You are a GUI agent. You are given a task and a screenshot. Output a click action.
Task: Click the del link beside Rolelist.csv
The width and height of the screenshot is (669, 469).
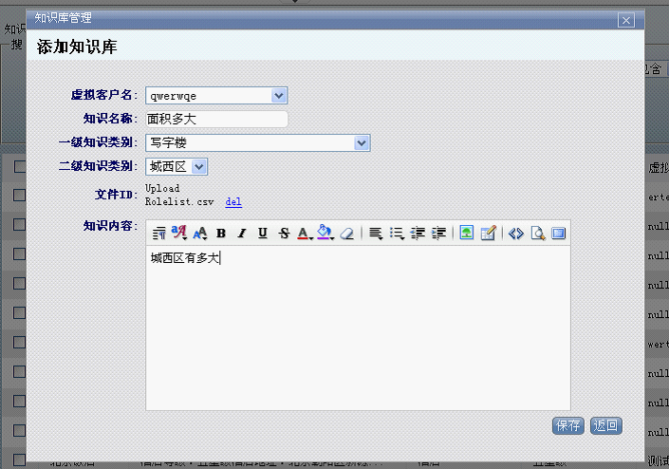click(x=233, y=201)
